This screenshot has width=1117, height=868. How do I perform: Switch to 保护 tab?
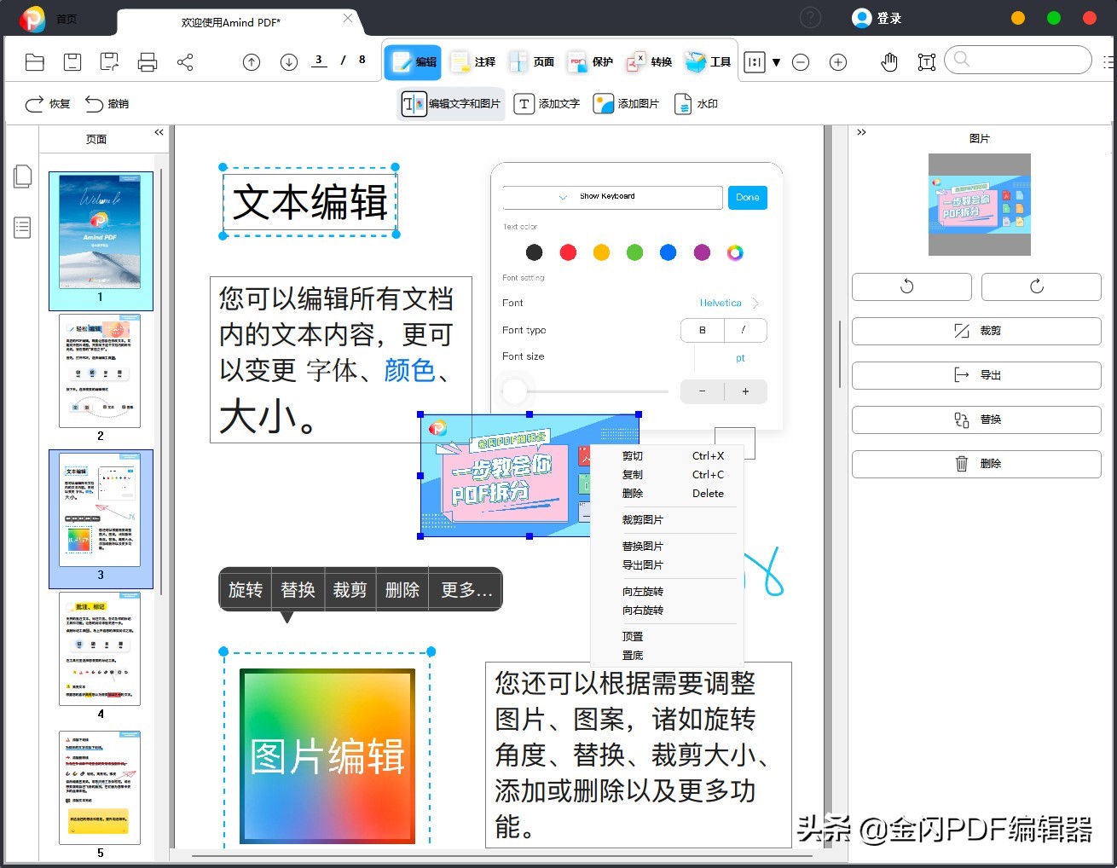coord(590,61)
